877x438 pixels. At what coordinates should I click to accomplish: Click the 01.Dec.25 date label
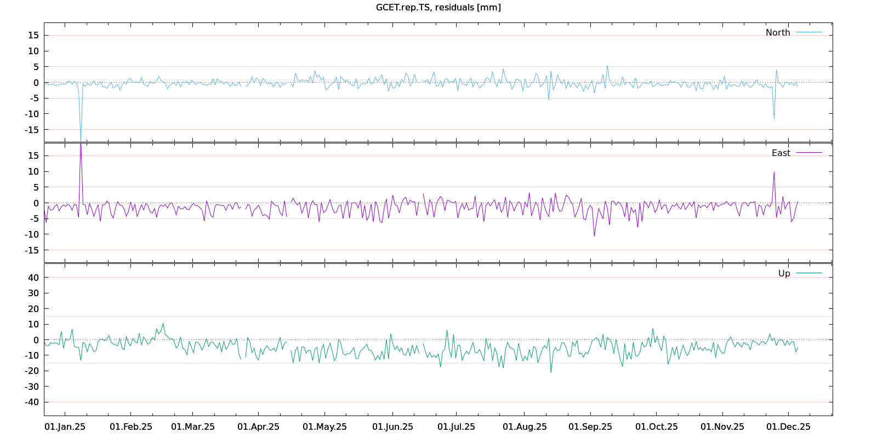pos(788,427)
